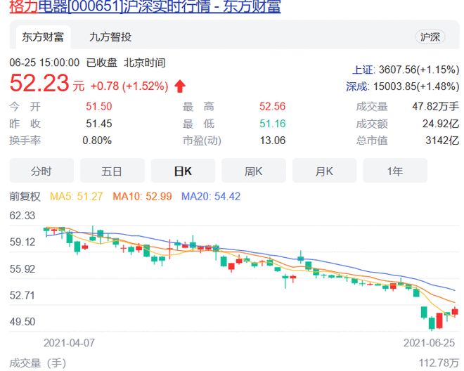Select the 五日 chart view

coord(112,171)
